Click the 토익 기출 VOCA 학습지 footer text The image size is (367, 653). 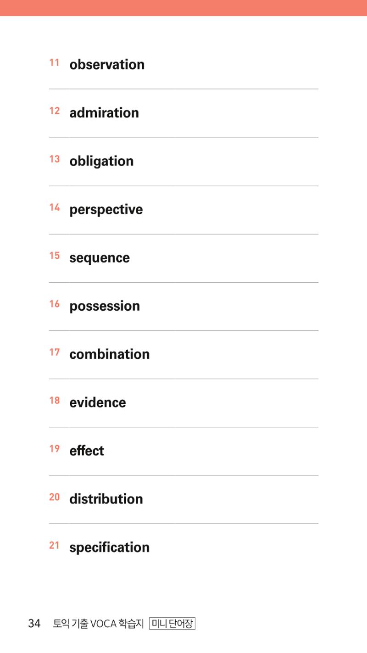[98, 624]
